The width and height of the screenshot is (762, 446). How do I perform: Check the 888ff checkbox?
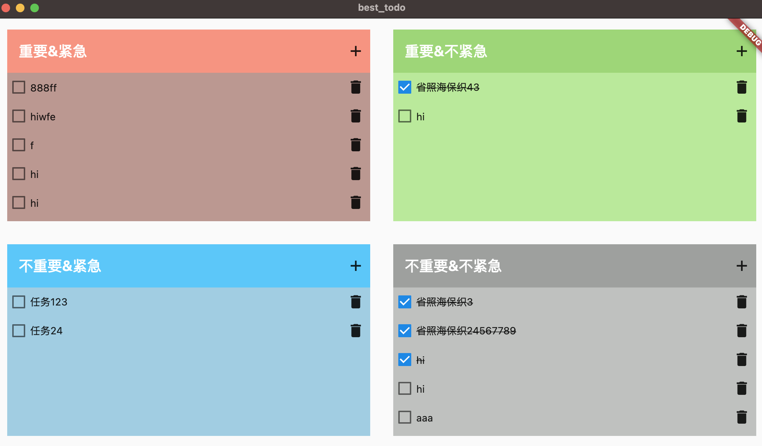coord(19,87)
